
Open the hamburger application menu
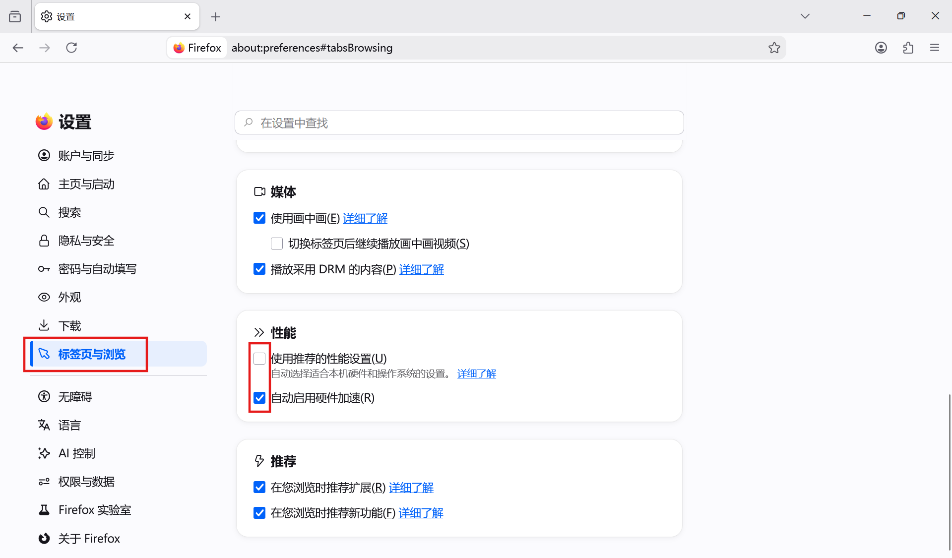(x=935, y=48)
